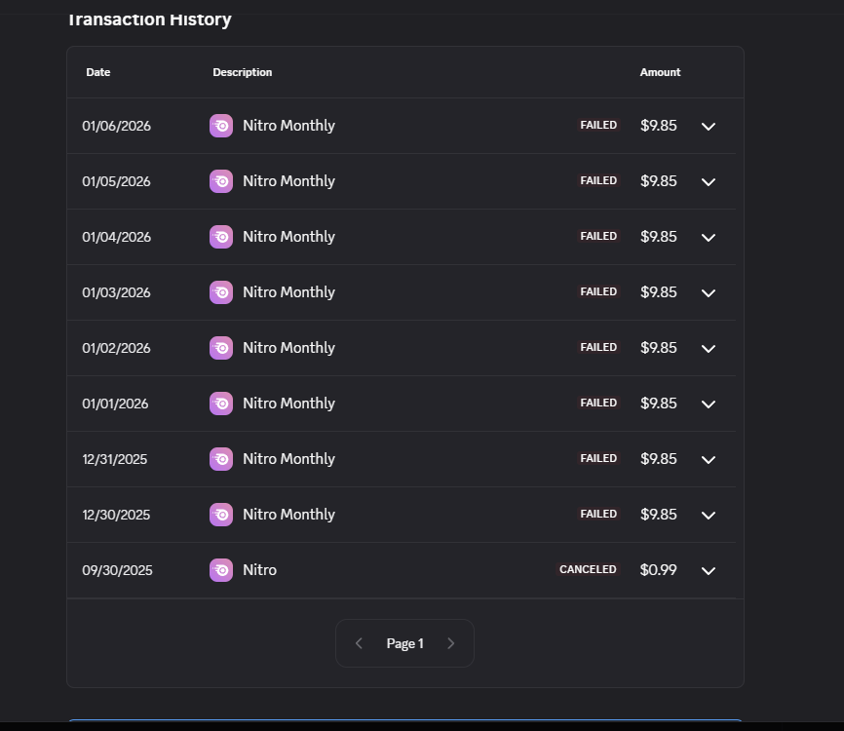Expand the 01/03/2026 transaction details chevron
The image size is (844, 731).
[x=709, y=292]
